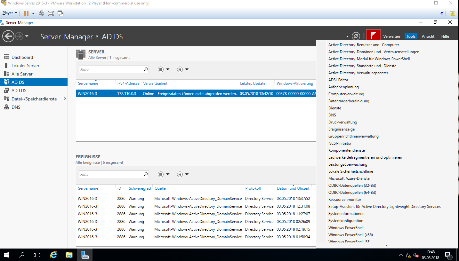
Task: Select the event logged at 13:37:52
Action: (196, 199)
